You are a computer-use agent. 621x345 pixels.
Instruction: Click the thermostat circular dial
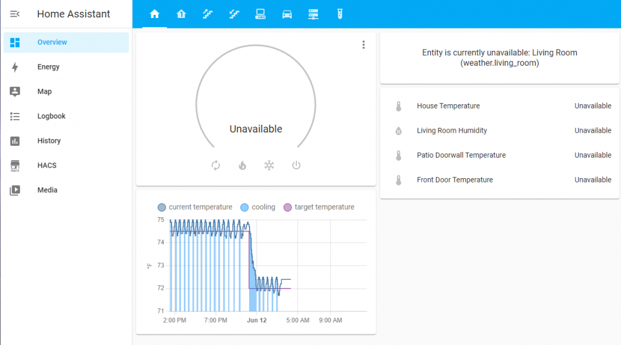pyautogui.click(x=256, y=96)
